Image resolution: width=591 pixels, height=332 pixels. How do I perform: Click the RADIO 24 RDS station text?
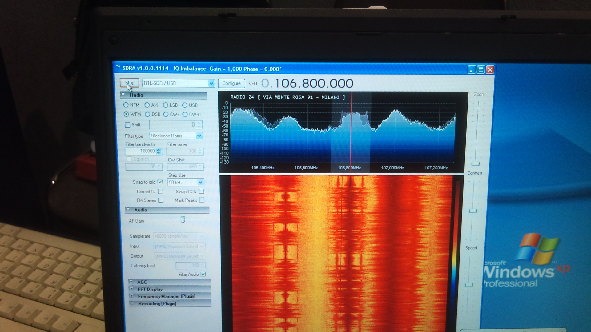click(287, 97)
